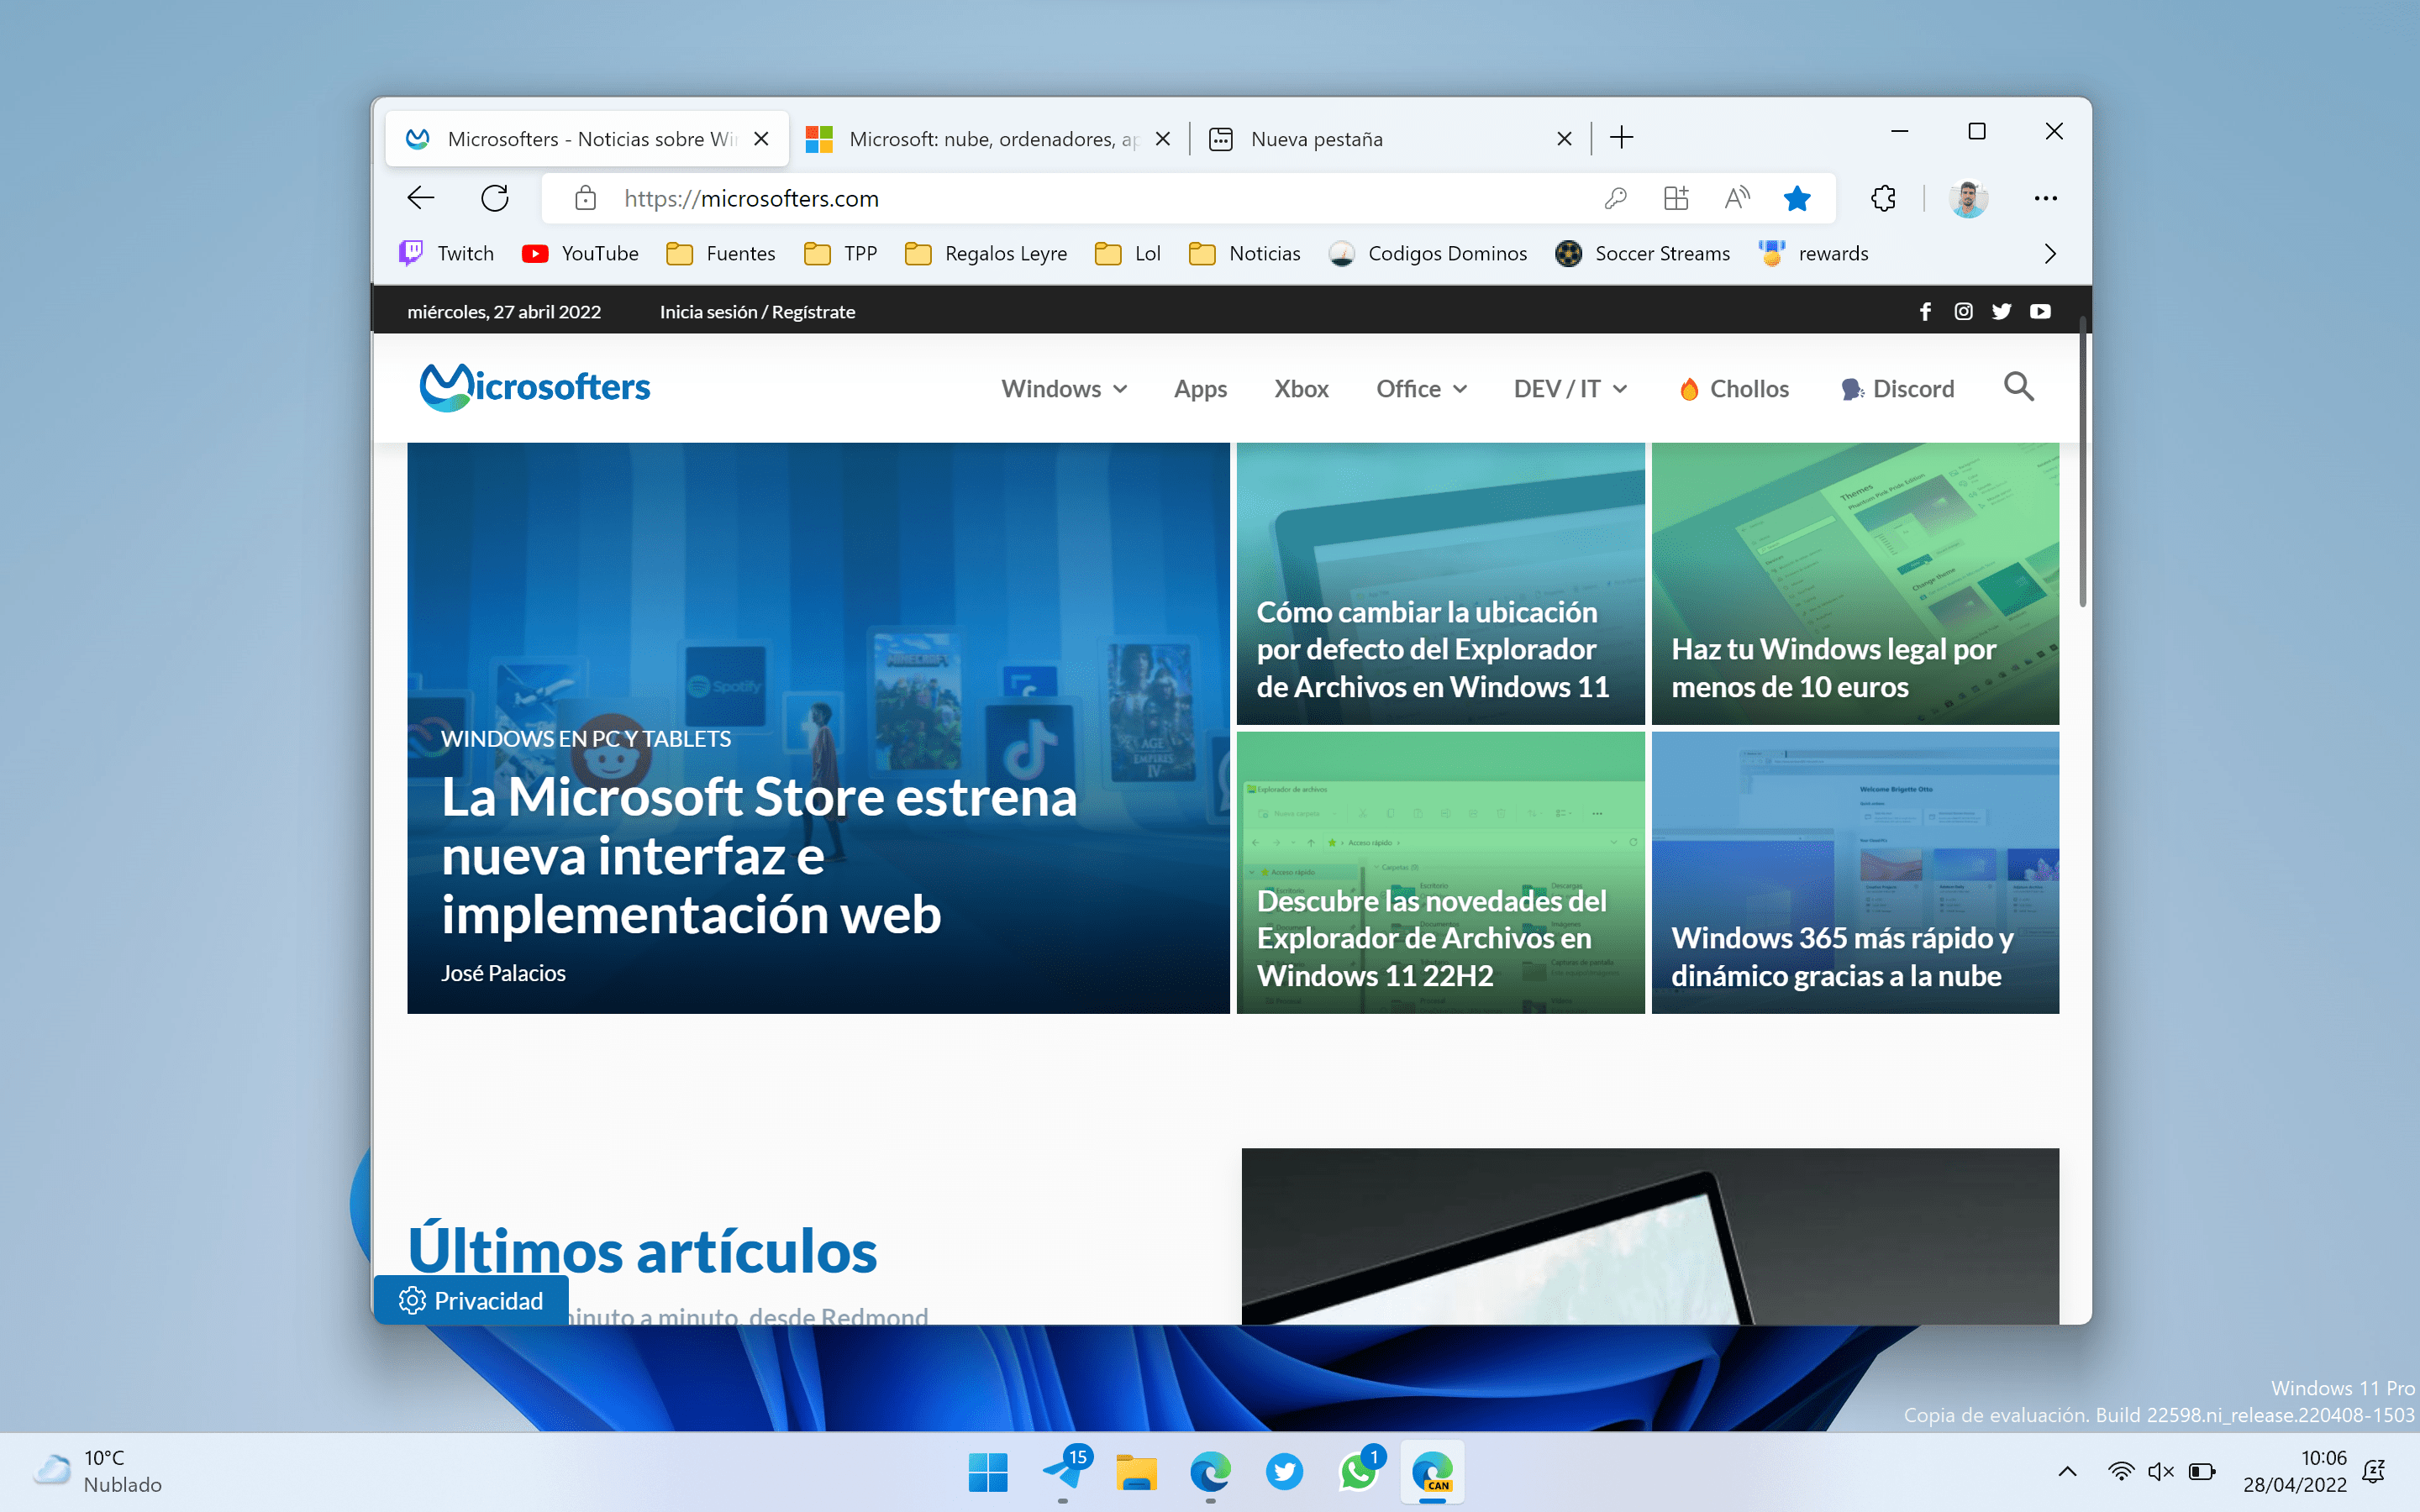The image size is (2420, 1512).
Task: Click the page vertical scrollbar
Action: pyautogui.click(x=2082, y=460)
